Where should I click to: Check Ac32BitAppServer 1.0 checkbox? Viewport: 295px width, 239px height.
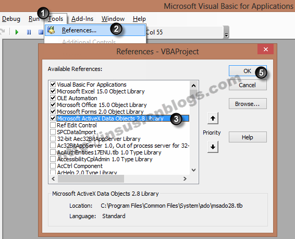click(x=53, y=146)
